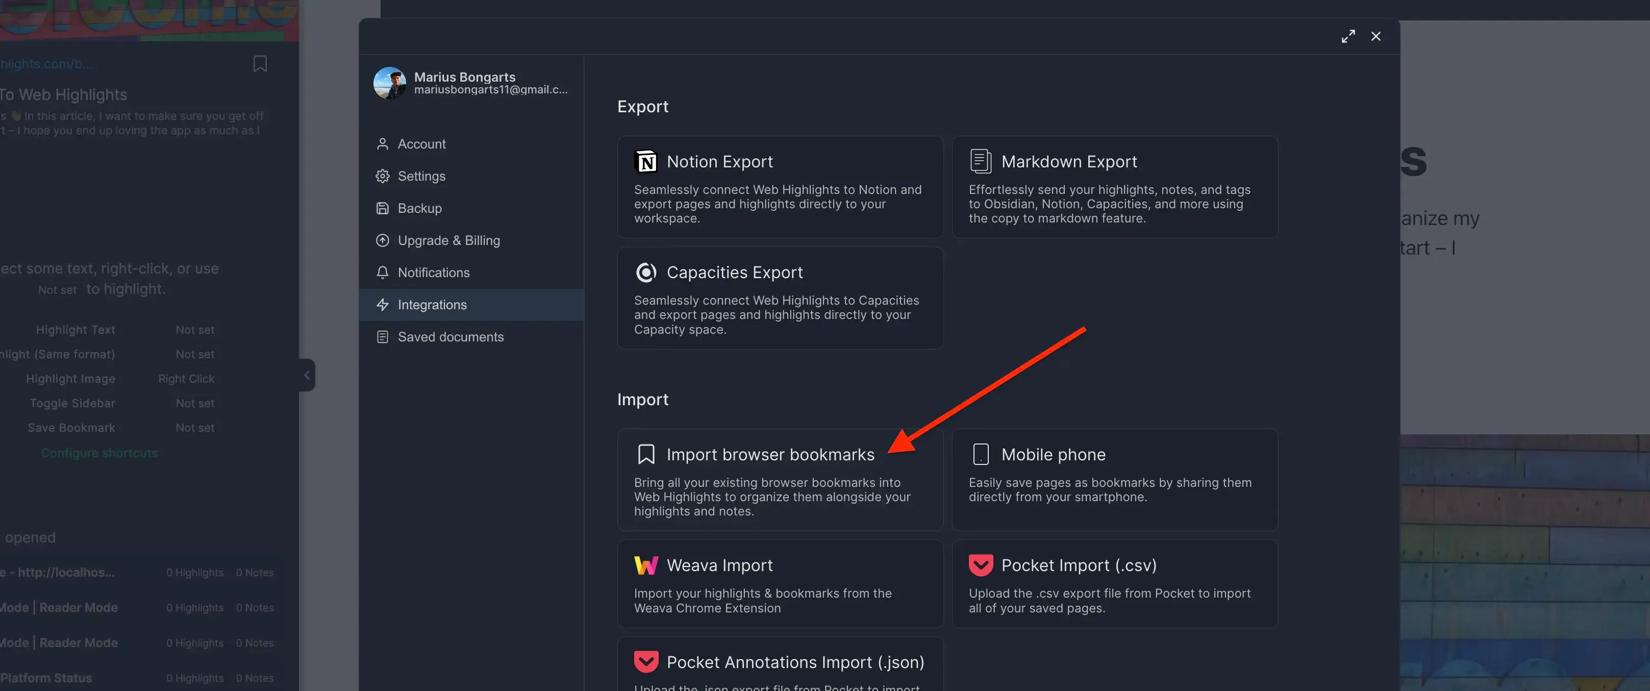
Task: Click the bookmark icon beside Import browser bookmarks
Action: point(645,454)
